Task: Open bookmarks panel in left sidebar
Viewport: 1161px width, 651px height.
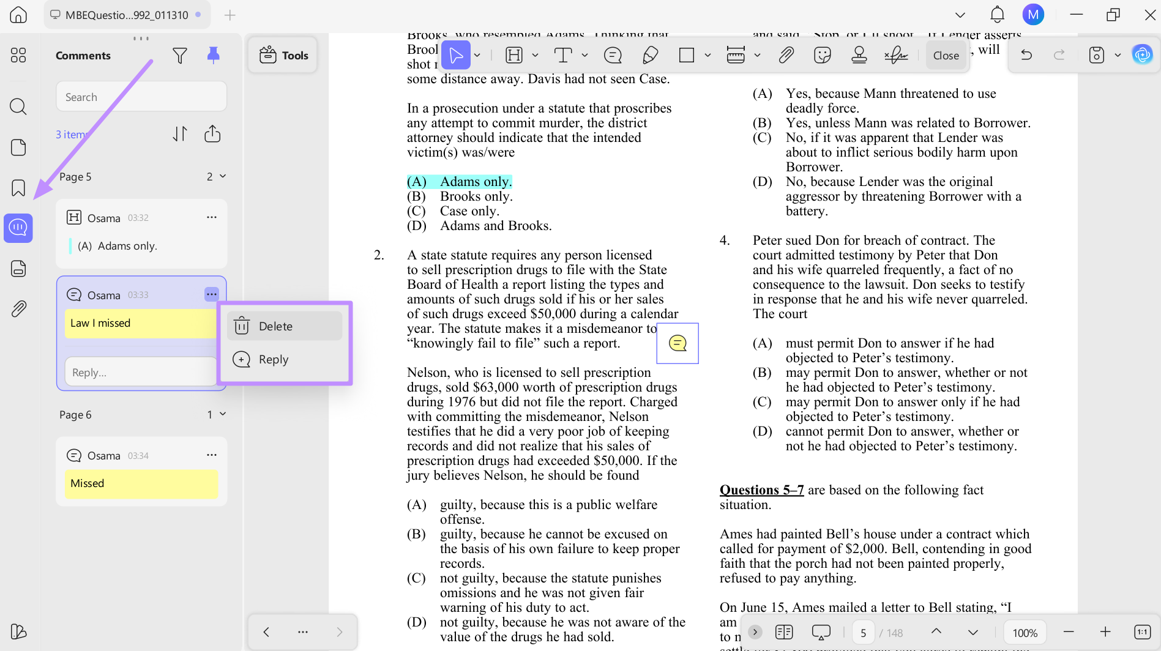Action: click(18, 188)
